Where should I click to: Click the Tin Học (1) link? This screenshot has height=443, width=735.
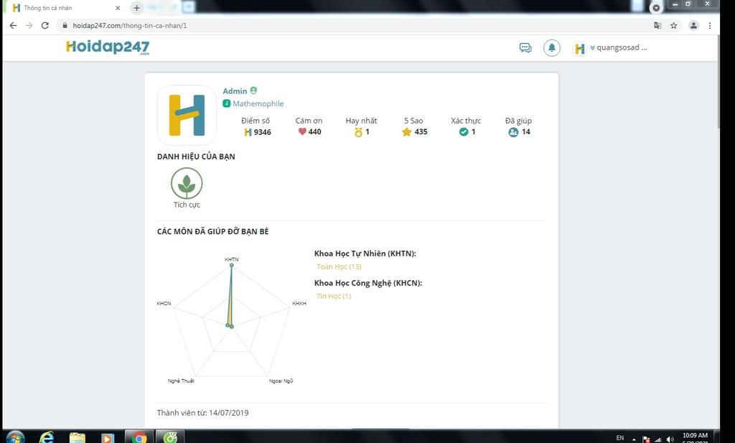[x=334, y=296]
